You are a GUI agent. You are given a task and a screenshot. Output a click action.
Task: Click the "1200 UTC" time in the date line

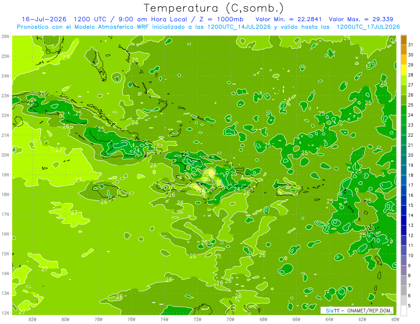pos(90,19)
